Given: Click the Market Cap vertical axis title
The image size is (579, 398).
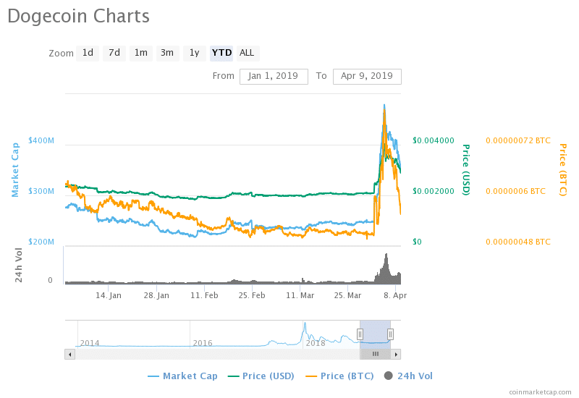Looking at the screenshot, I should click(15, 170).
